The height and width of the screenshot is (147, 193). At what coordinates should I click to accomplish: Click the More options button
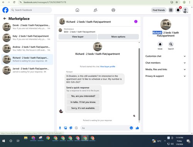click(118, 37)
